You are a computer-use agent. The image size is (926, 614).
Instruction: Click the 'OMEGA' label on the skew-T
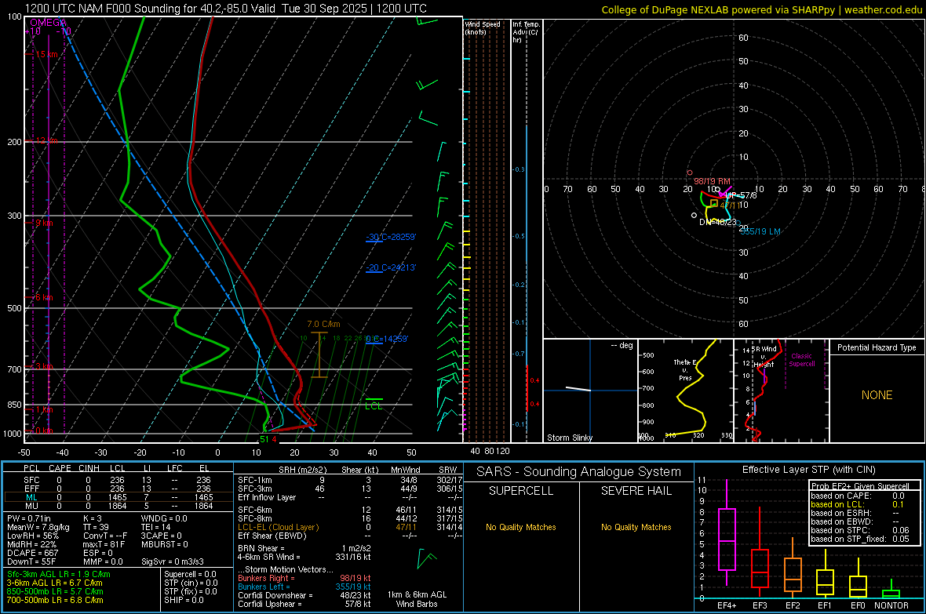pos(47,23)
